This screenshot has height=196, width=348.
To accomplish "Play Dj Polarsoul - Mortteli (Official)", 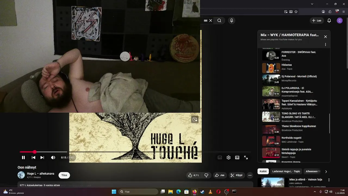I will (294, 79).
